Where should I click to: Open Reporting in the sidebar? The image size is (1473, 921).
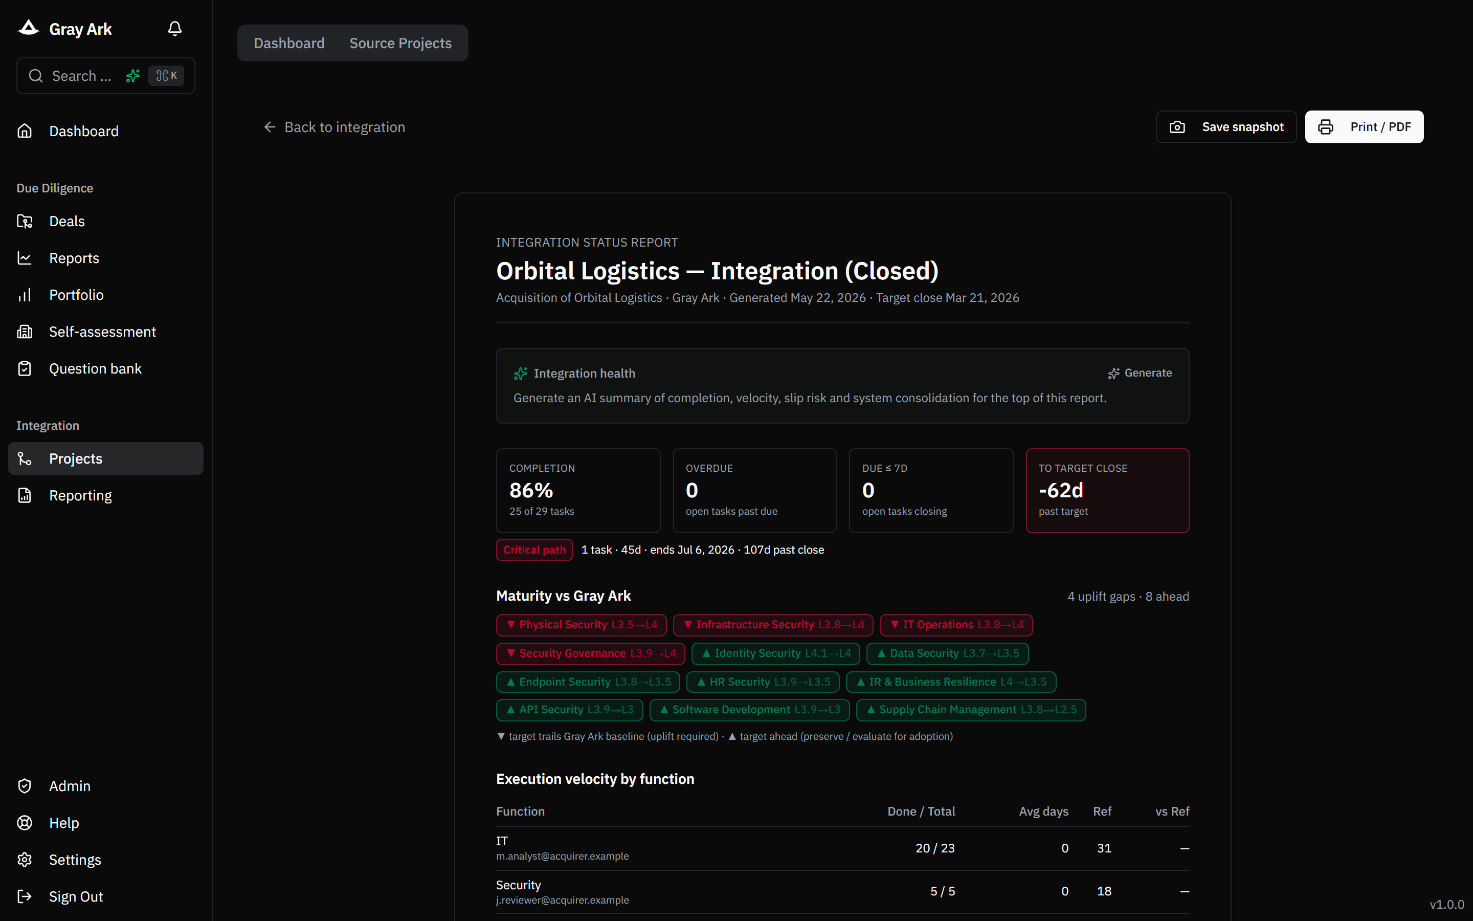pos(106,496)
